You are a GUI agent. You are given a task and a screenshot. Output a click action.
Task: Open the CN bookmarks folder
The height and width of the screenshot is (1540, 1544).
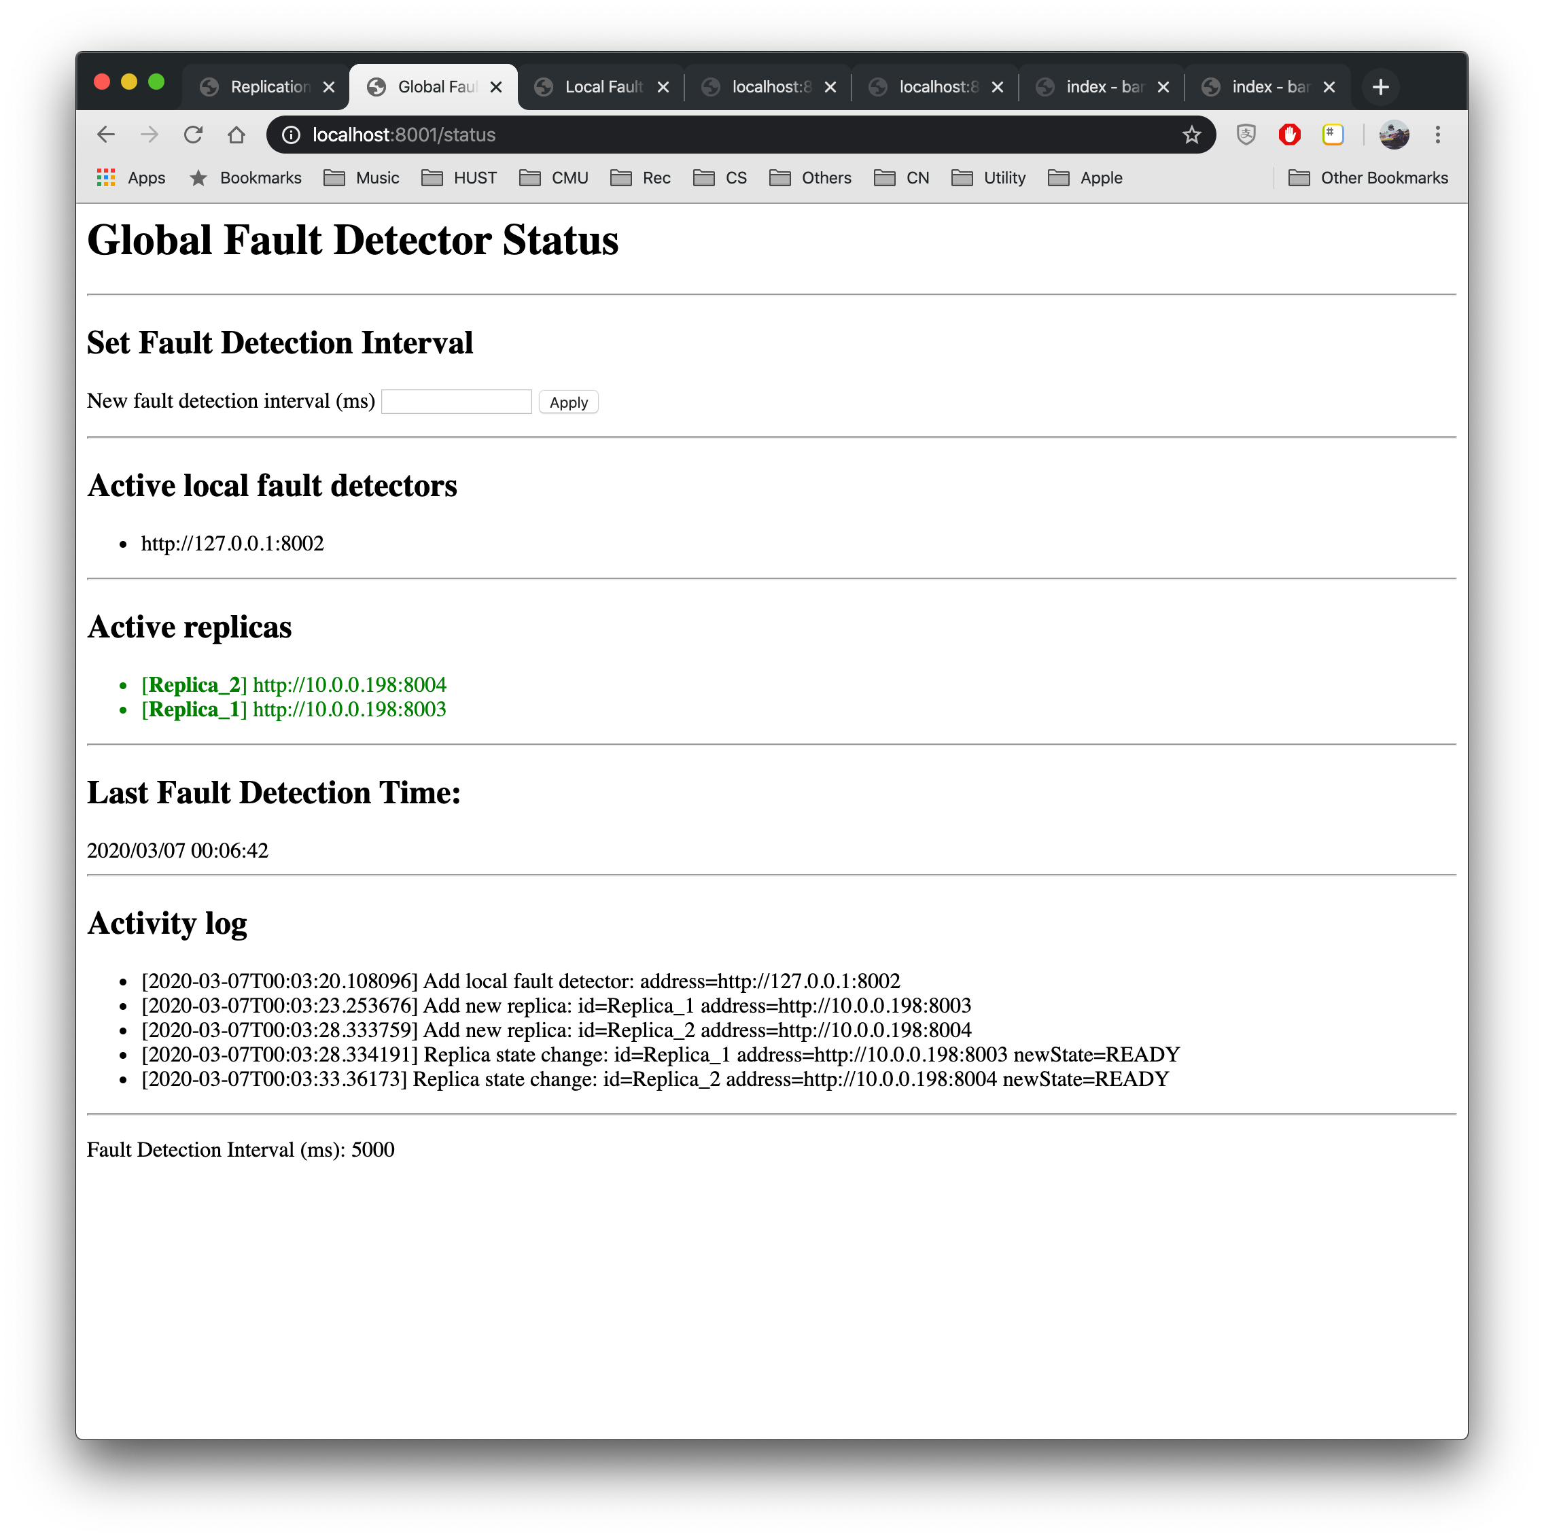point(900,177)
